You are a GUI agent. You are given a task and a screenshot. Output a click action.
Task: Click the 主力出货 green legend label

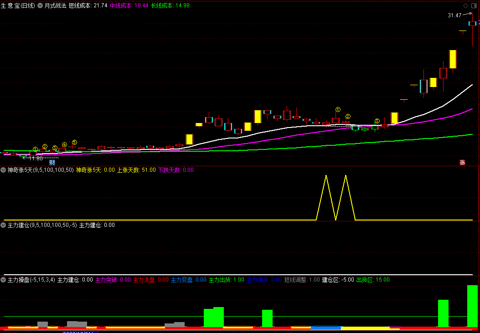point(220,280)
